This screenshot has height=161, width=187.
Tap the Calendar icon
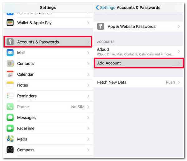pos(10,74)
